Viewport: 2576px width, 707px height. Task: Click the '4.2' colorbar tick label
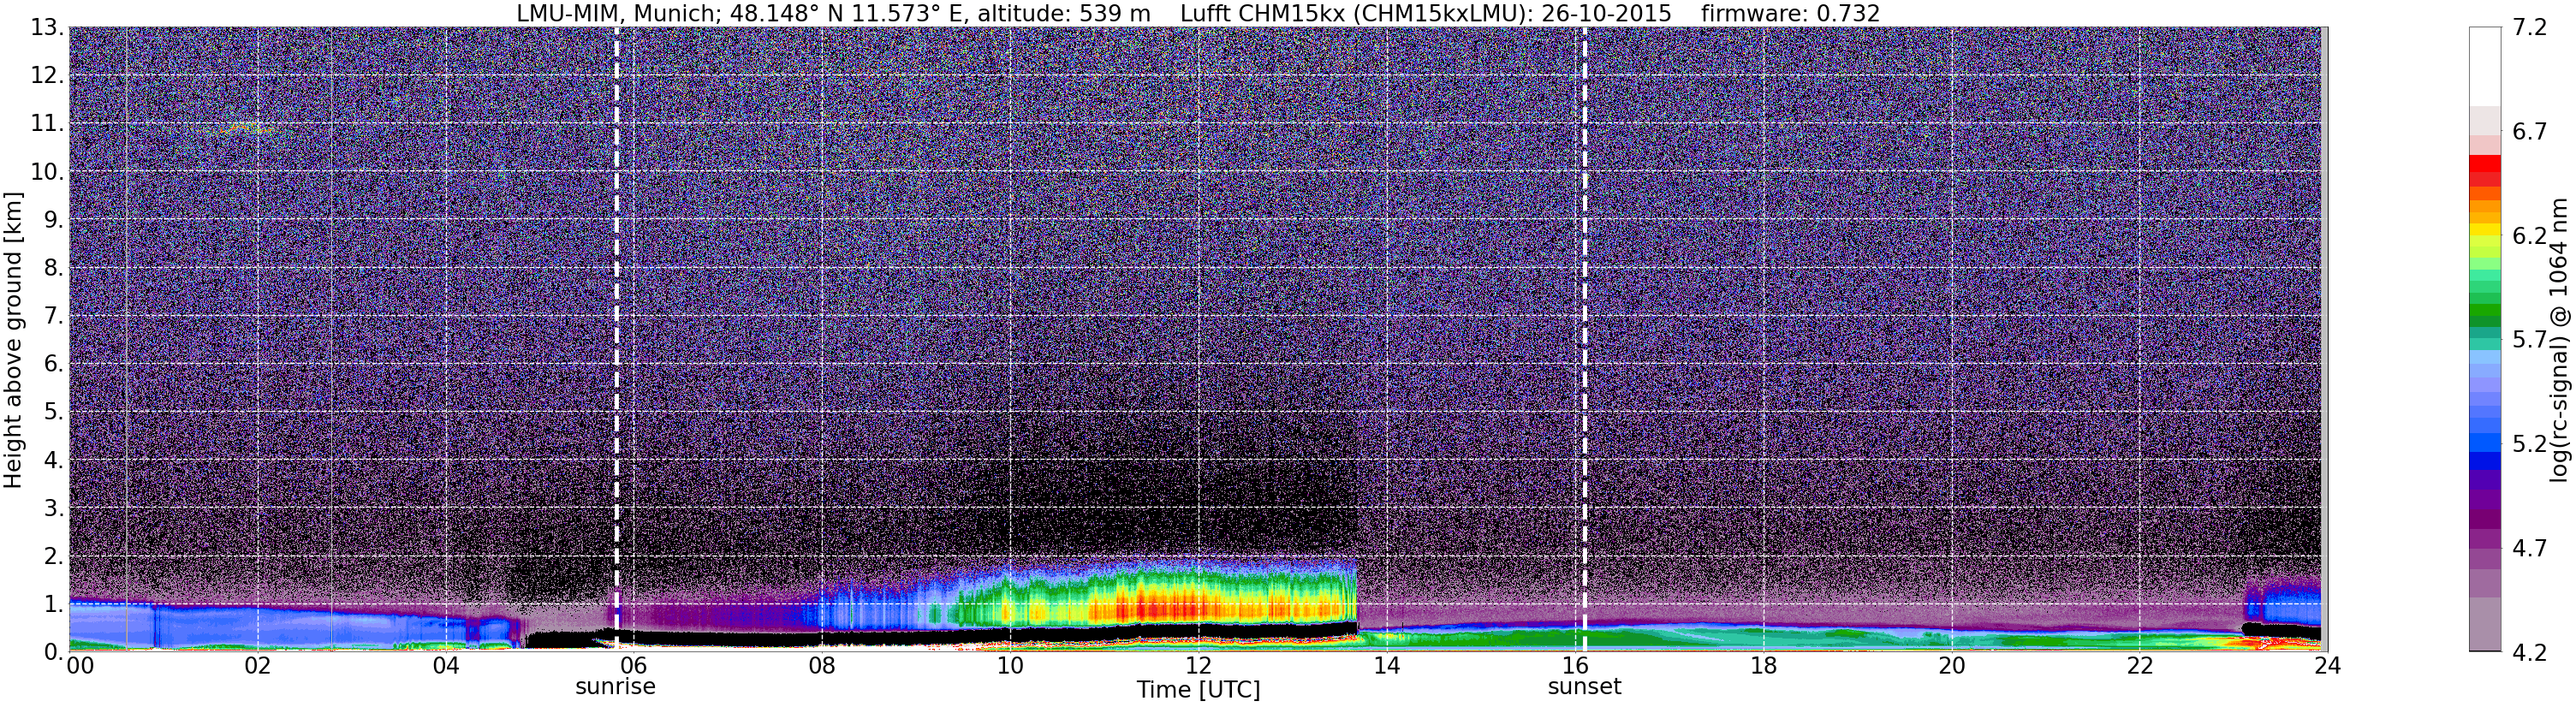[2530, 652]
